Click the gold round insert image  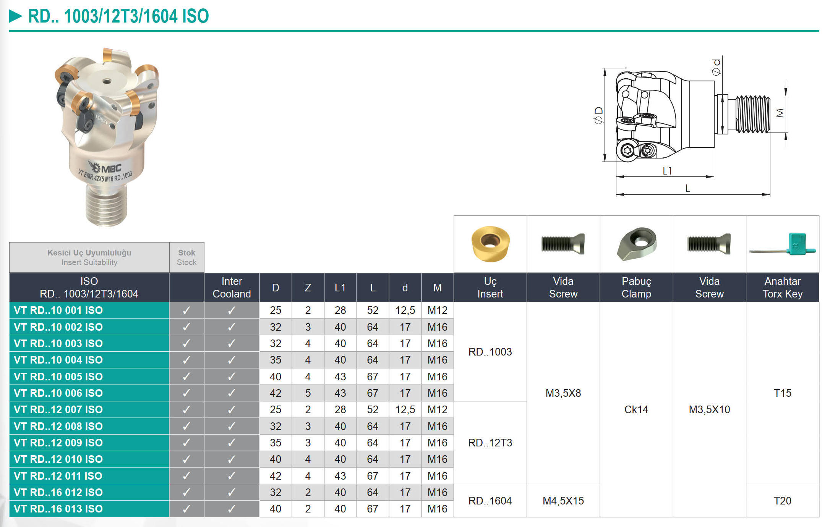point(490,244)
